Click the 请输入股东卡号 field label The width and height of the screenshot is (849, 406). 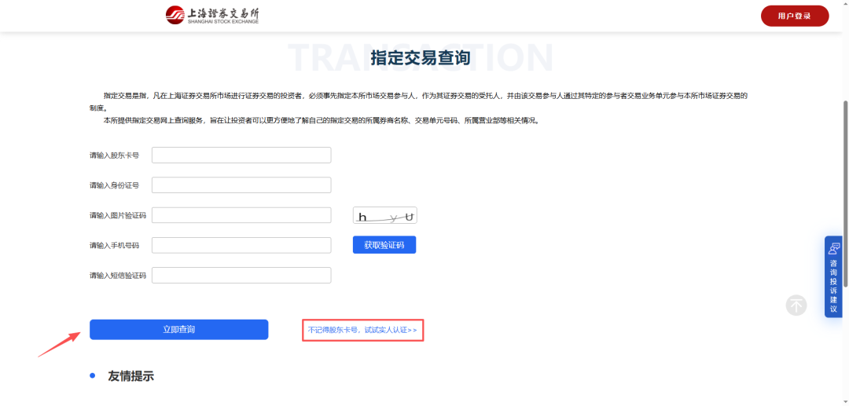(114, 155)
